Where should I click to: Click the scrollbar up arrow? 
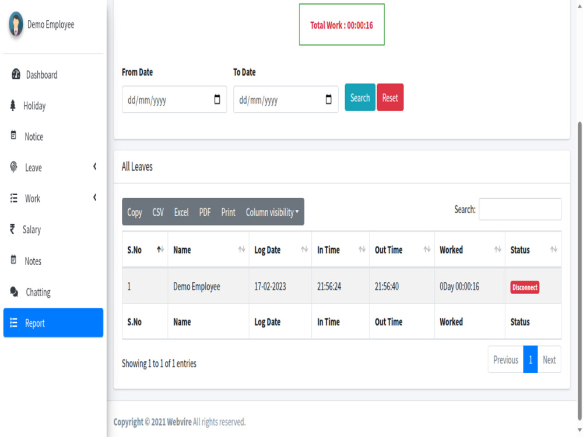[x=580, y=6]
